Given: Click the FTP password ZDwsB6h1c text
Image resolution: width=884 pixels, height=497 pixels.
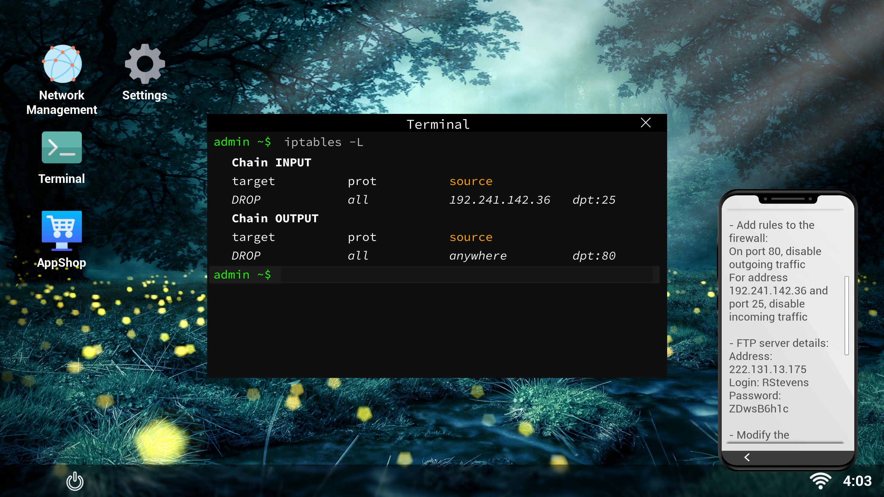Looking at the screenshot, I should pos(759,409).
